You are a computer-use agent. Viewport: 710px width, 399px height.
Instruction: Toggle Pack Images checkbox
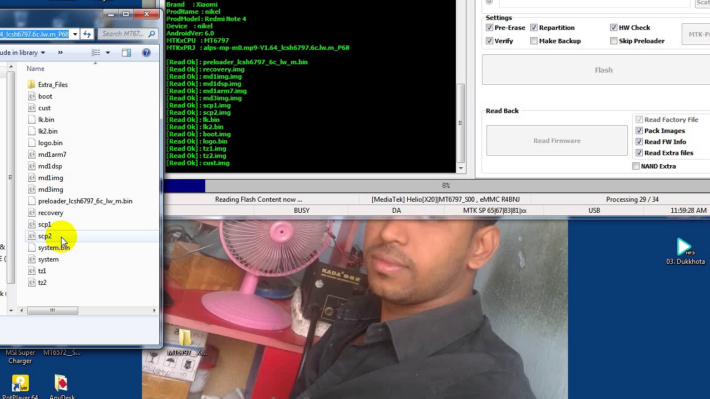click(639, 131)
